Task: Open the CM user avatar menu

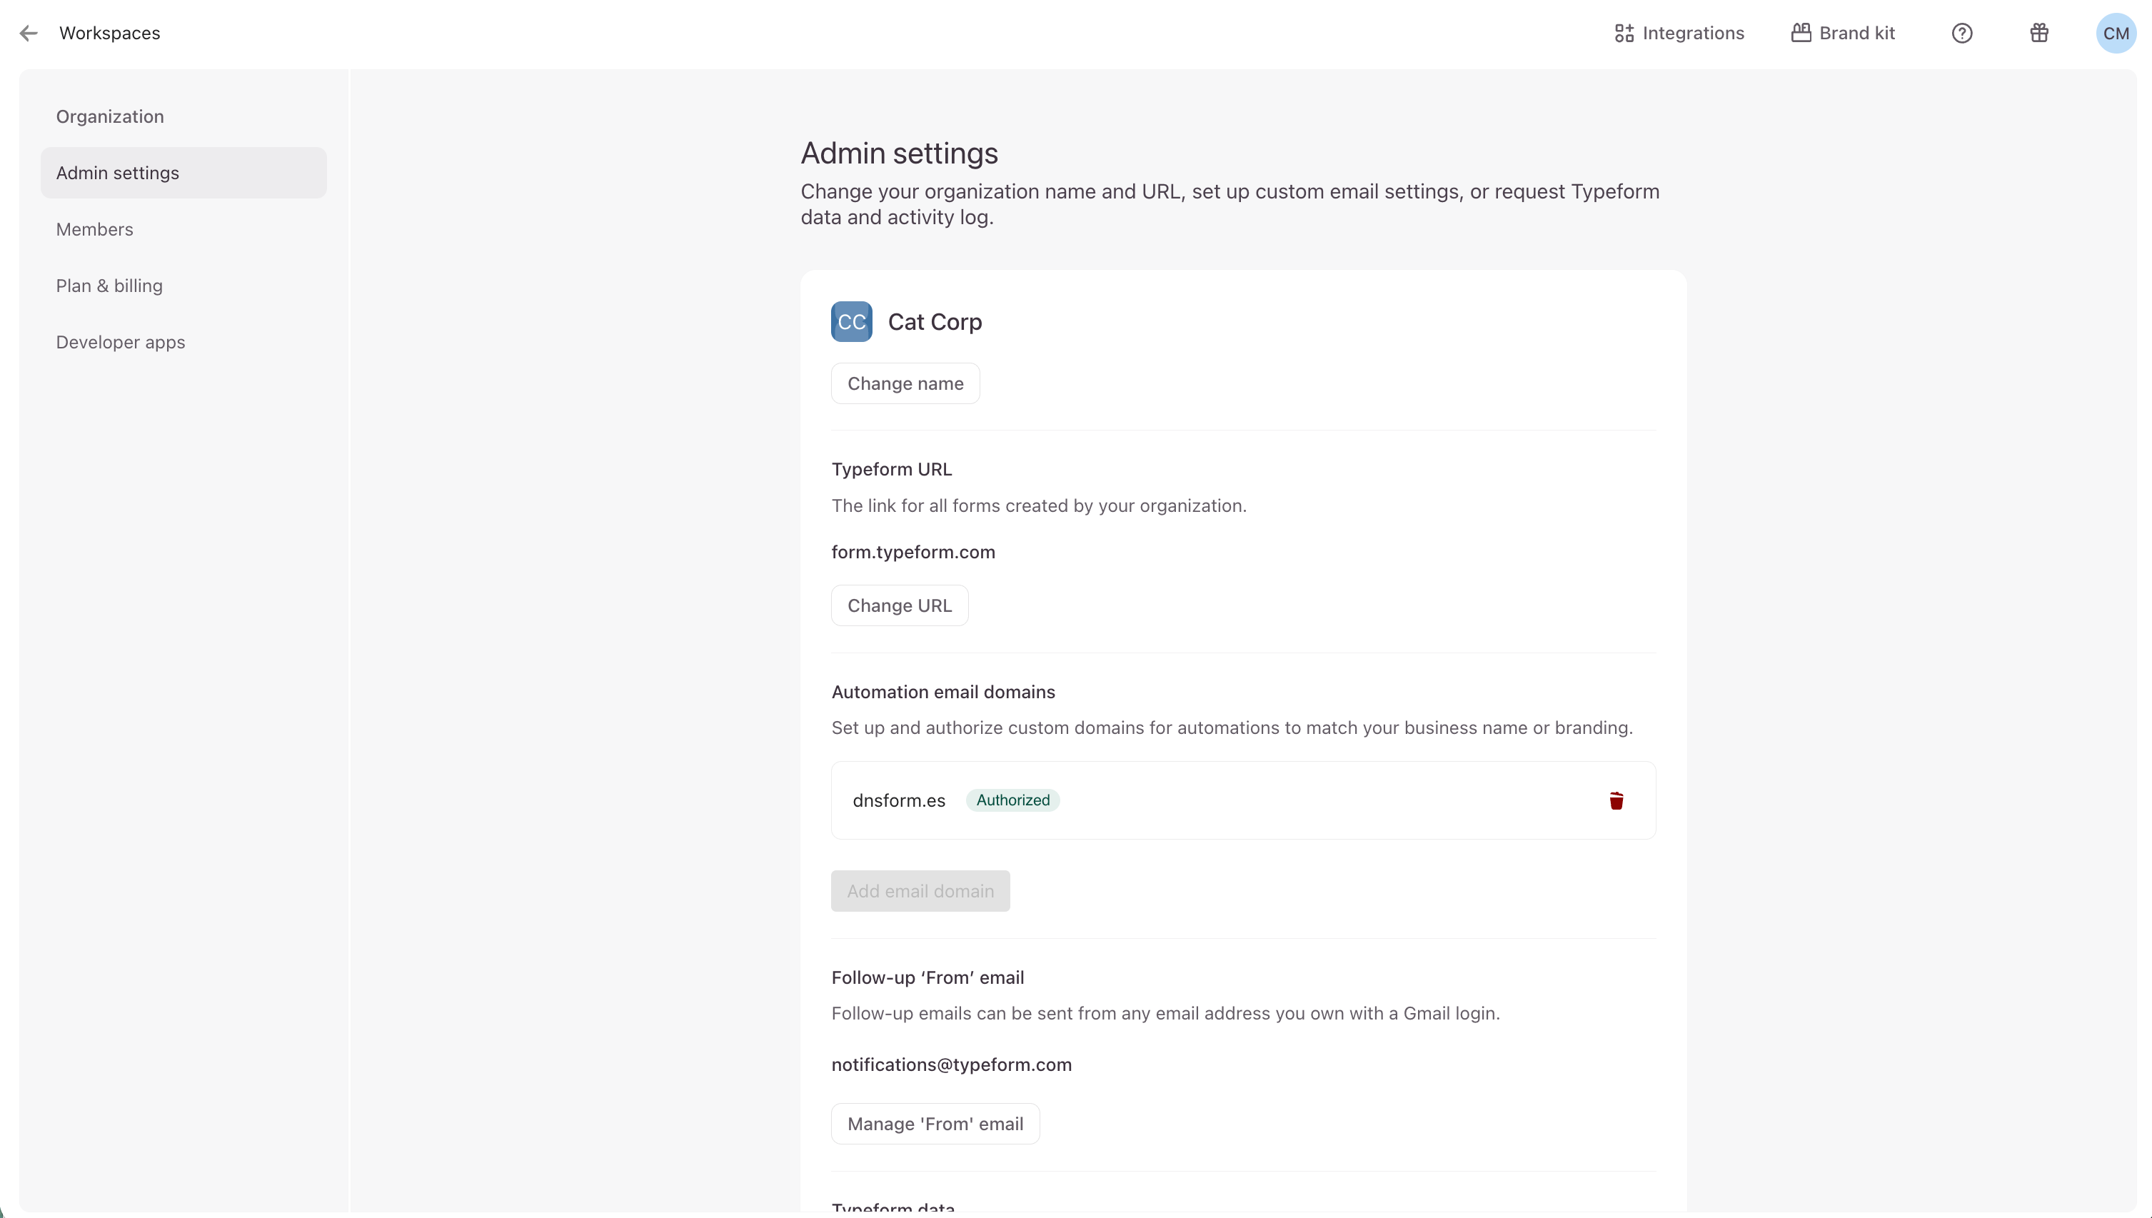Action: click(2114, 34)
